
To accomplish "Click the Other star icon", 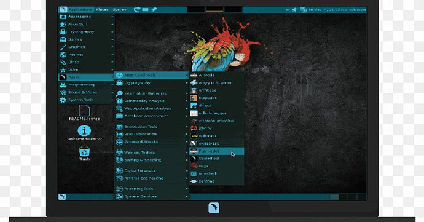I will pos(63,70).
